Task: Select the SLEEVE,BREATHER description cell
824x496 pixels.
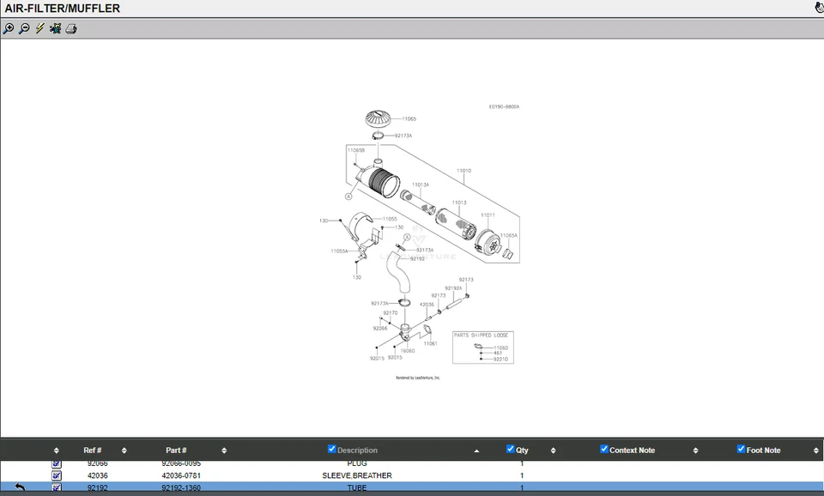Action: coord(357,475)
